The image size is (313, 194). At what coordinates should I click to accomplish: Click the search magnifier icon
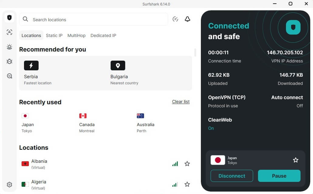click(25, 19)
